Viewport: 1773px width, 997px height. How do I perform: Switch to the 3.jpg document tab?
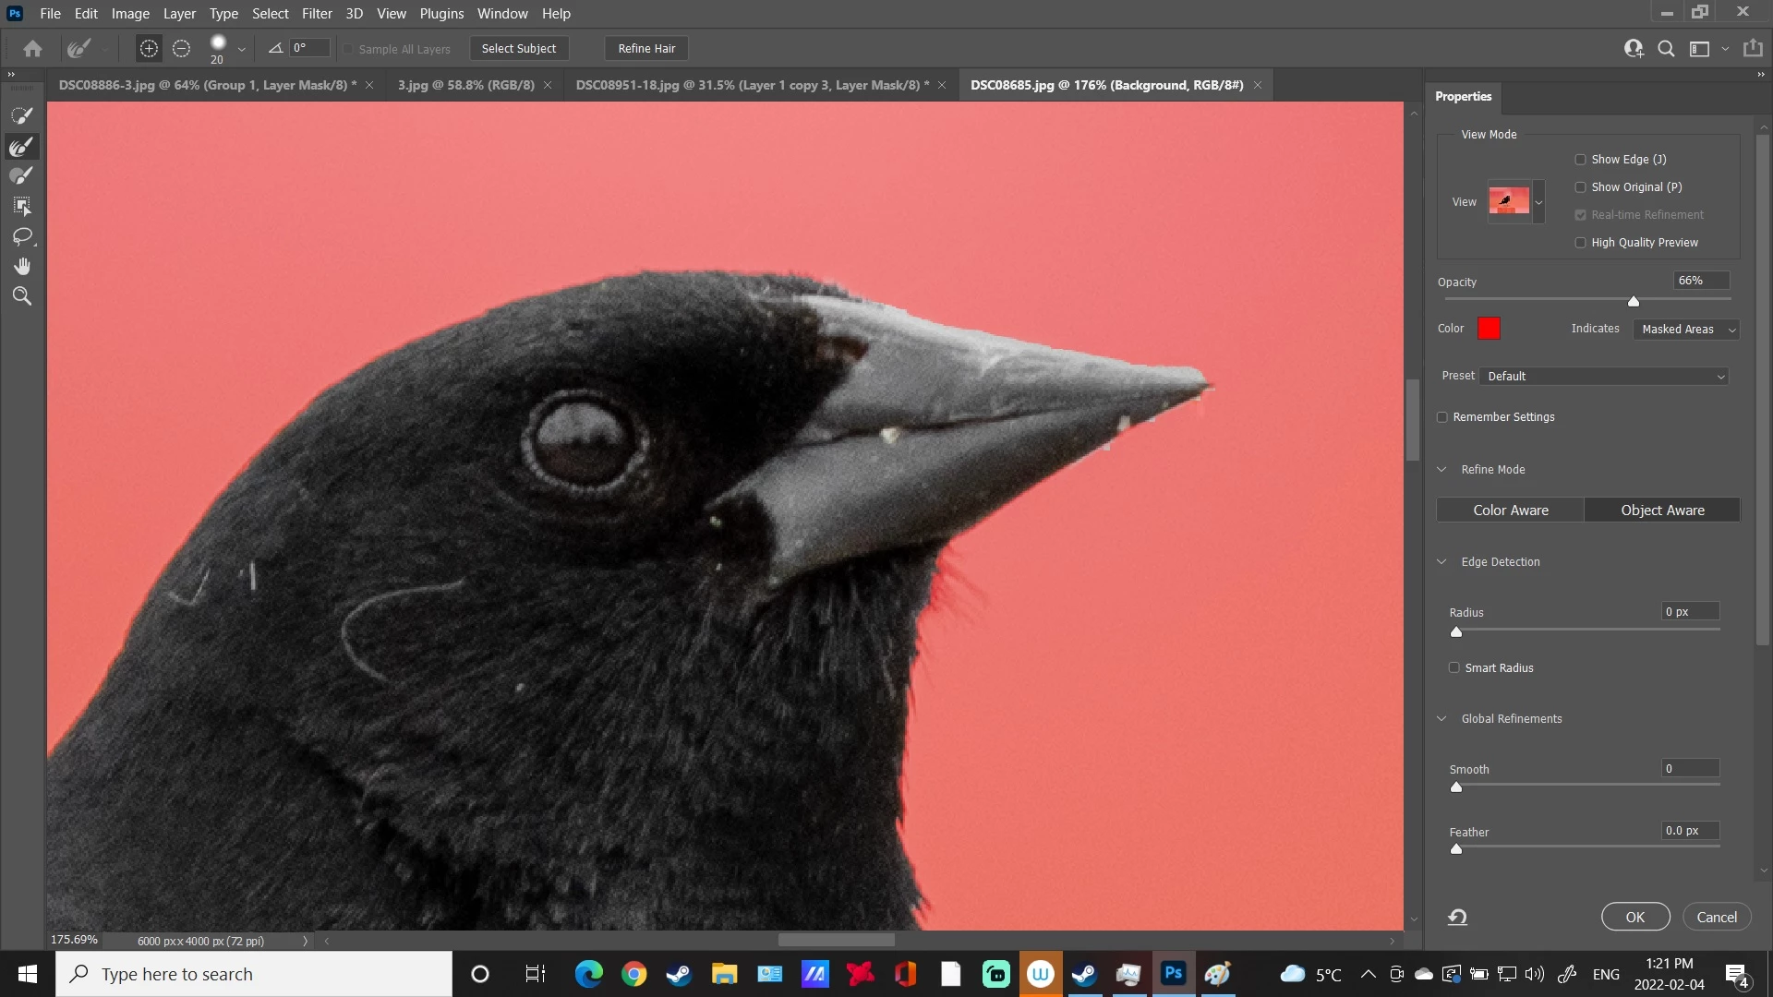coord(465,85)
